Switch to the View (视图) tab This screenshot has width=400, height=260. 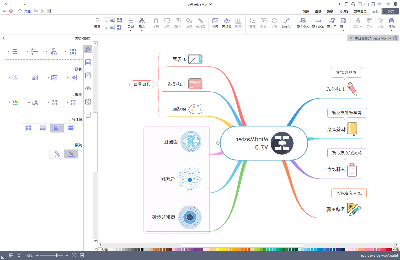[318, 11]
